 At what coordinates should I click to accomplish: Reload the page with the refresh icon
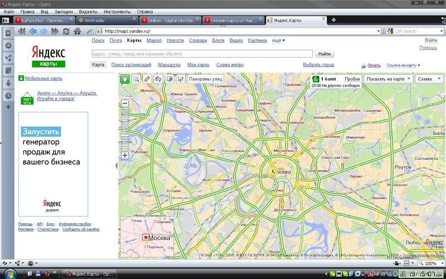click(x=66, y=31)
